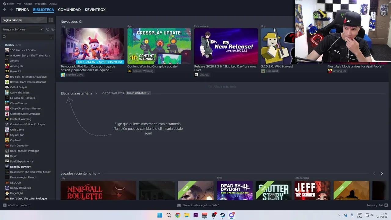Image resolution: width=391 pixels, height=220 pixels.
Task: Click Página principal button
Action: point(24,20)
